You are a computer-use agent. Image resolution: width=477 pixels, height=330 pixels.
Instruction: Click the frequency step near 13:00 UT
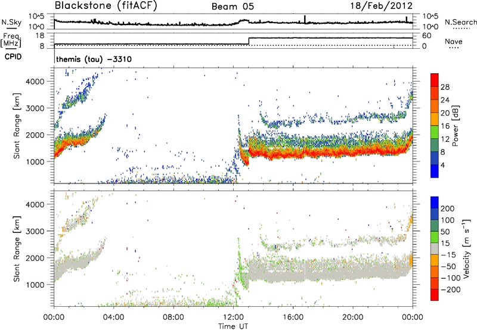249,41
